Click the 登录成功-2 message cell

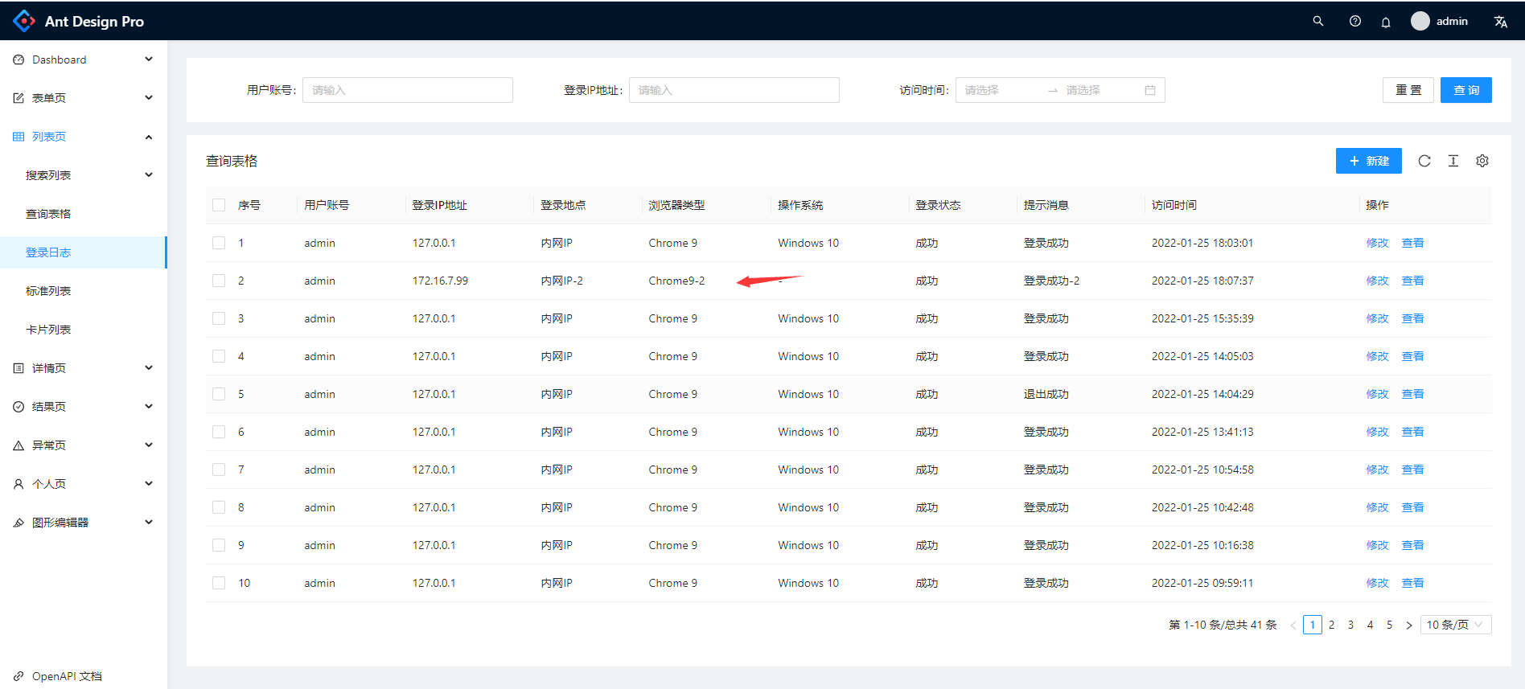1052,281
